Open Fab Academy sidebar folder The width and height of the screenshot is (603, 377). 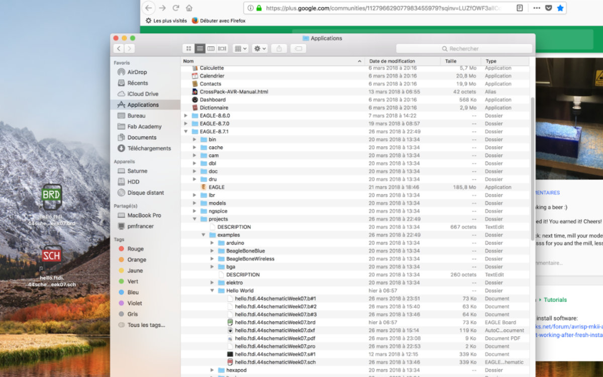tap(145, 127)
